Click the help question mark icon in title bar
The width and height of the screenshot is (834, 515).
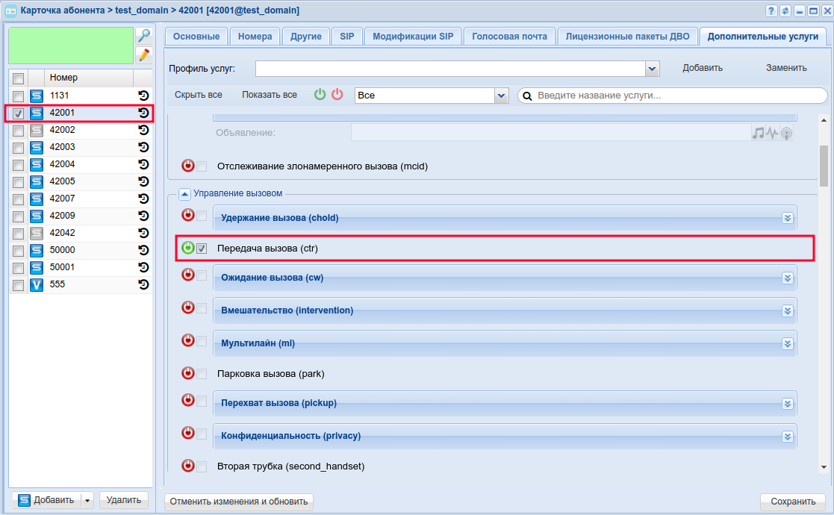pos(771,10)
